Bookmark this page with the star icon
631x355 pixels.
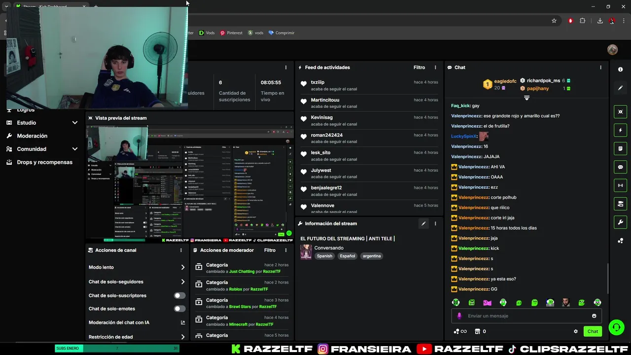tap(554, 21)
